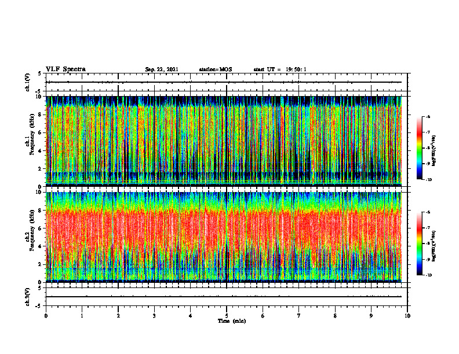Click the ch.2 color scale bar
Image resolution: width=459 pixels, height=354 pixels.
coord(420,244)
